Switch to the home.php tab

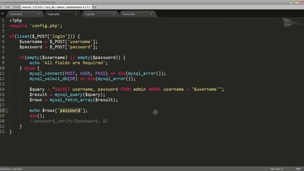(x=129, y=14)
